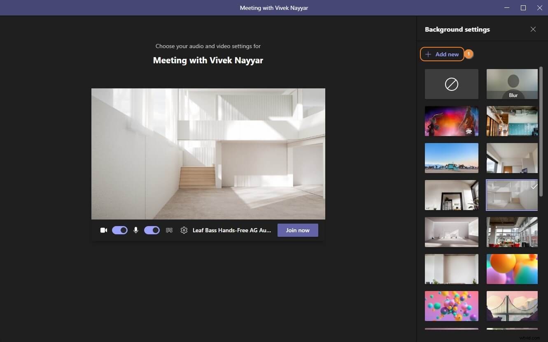Choose the dancers abstract background

pos(451,121)
